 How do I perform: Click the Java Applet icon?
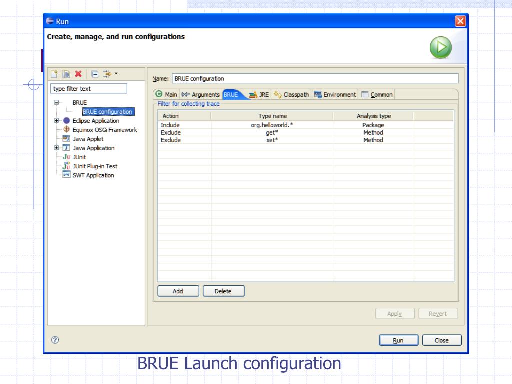(66, 139)
